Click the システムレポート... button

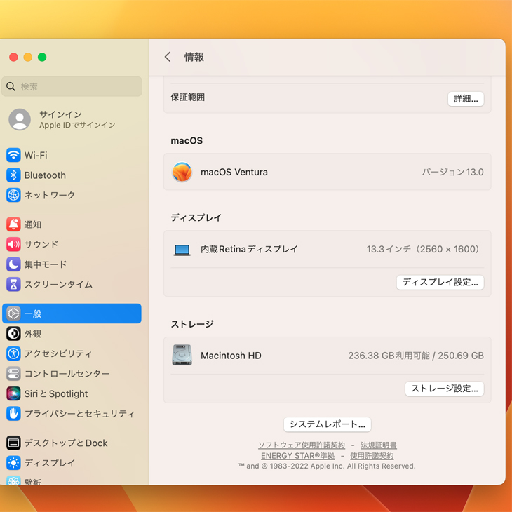[x=327, y=424]
